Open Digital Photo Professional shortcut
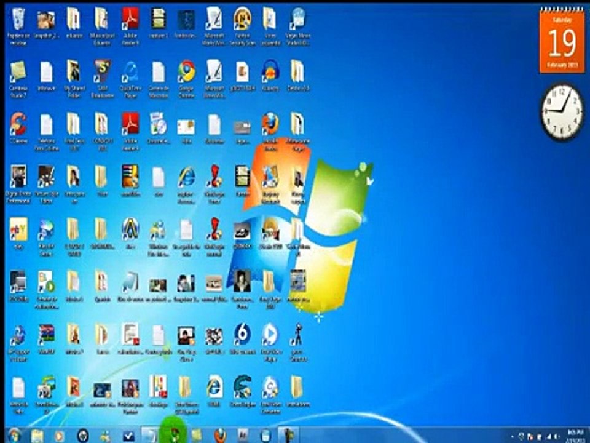This screenshot has width=590, height=443. click(x=18, y=184)
